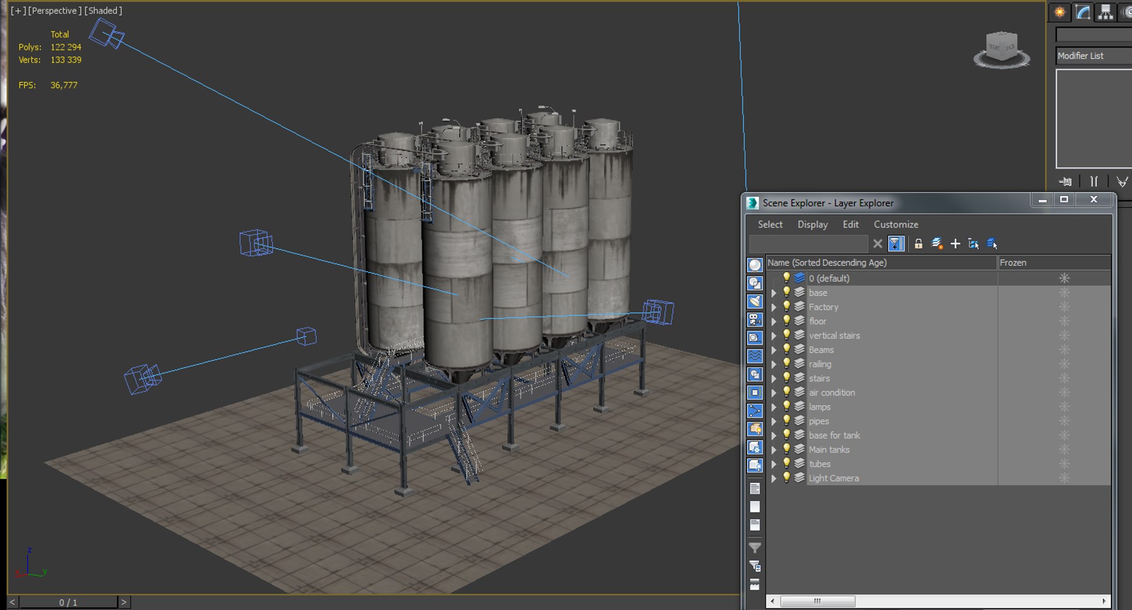This screenshot has height=610, width=1132.
Task: Click the [Perspective] viewport label
Action: click(x=54, y=11)
